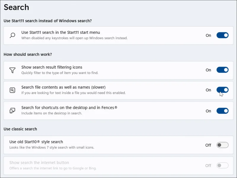Click the 'Use classic search' section header
The width and height of the screenshot is (237, 178).
tap(20, 129)
